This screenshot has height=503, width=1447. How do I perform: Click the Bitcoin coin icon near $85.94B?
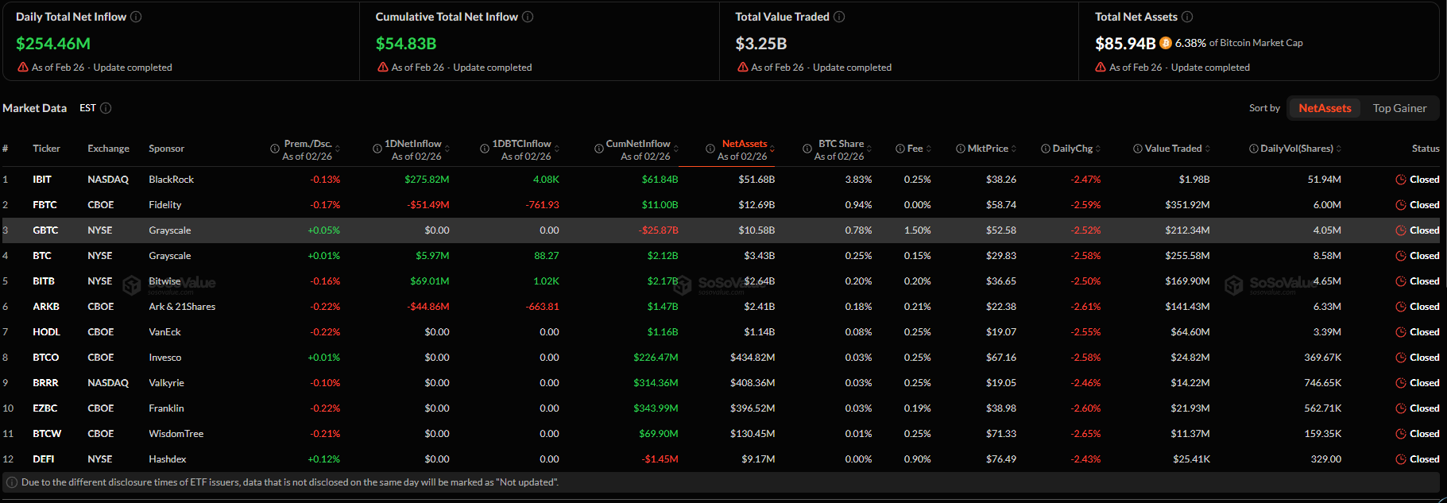coord(1166,43)
